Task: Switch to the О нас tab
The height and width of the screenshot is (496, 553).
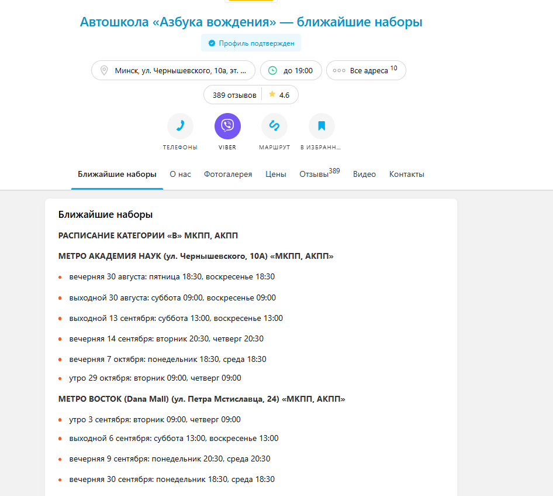Action: (180, 174)
